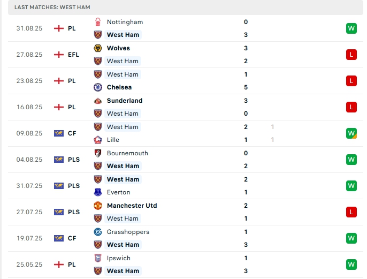Click the Ipswich club crest icon
The image size is (367, 279).
[x=98, y=258]
